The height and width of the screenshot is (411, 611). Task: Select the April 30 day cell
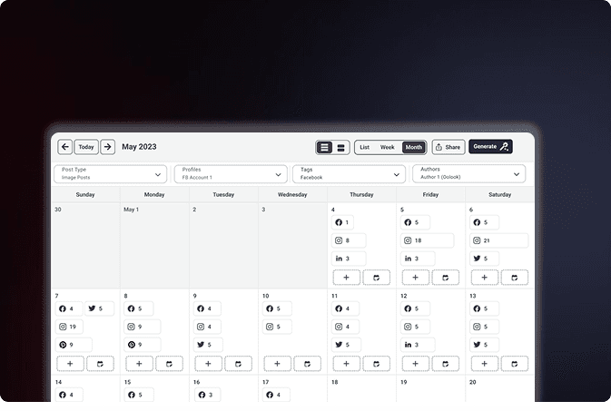(x=85, y=246)
